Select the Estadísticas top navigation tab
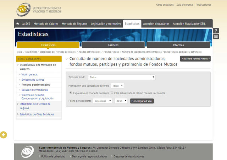 click(132, 24)
